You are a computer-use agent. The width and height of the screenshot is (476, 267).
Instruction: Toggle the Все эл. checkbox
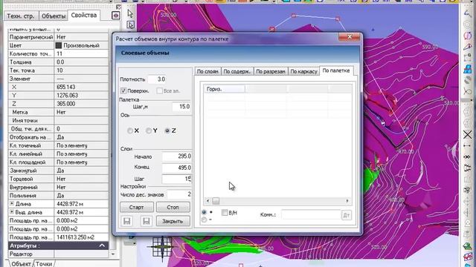159,90
